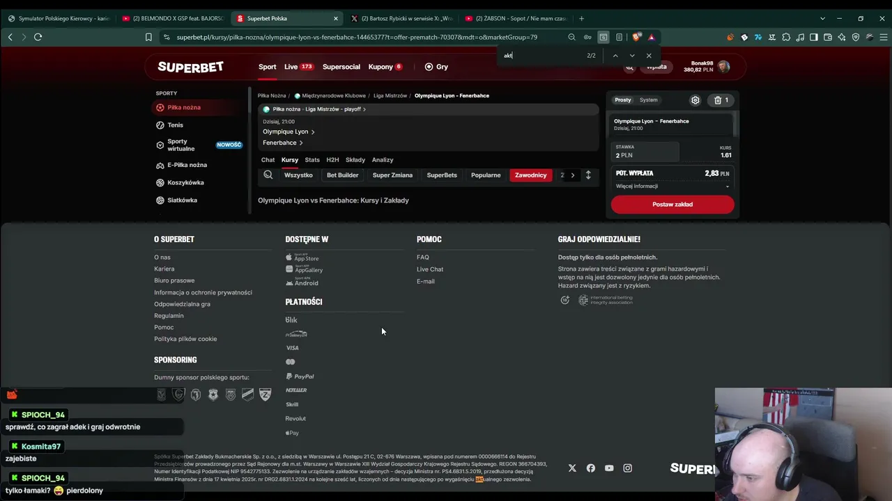The image size is (892, 501).
Task: Click the address bar password key icon
Action: pyautogui.click(x=587, y=37)
